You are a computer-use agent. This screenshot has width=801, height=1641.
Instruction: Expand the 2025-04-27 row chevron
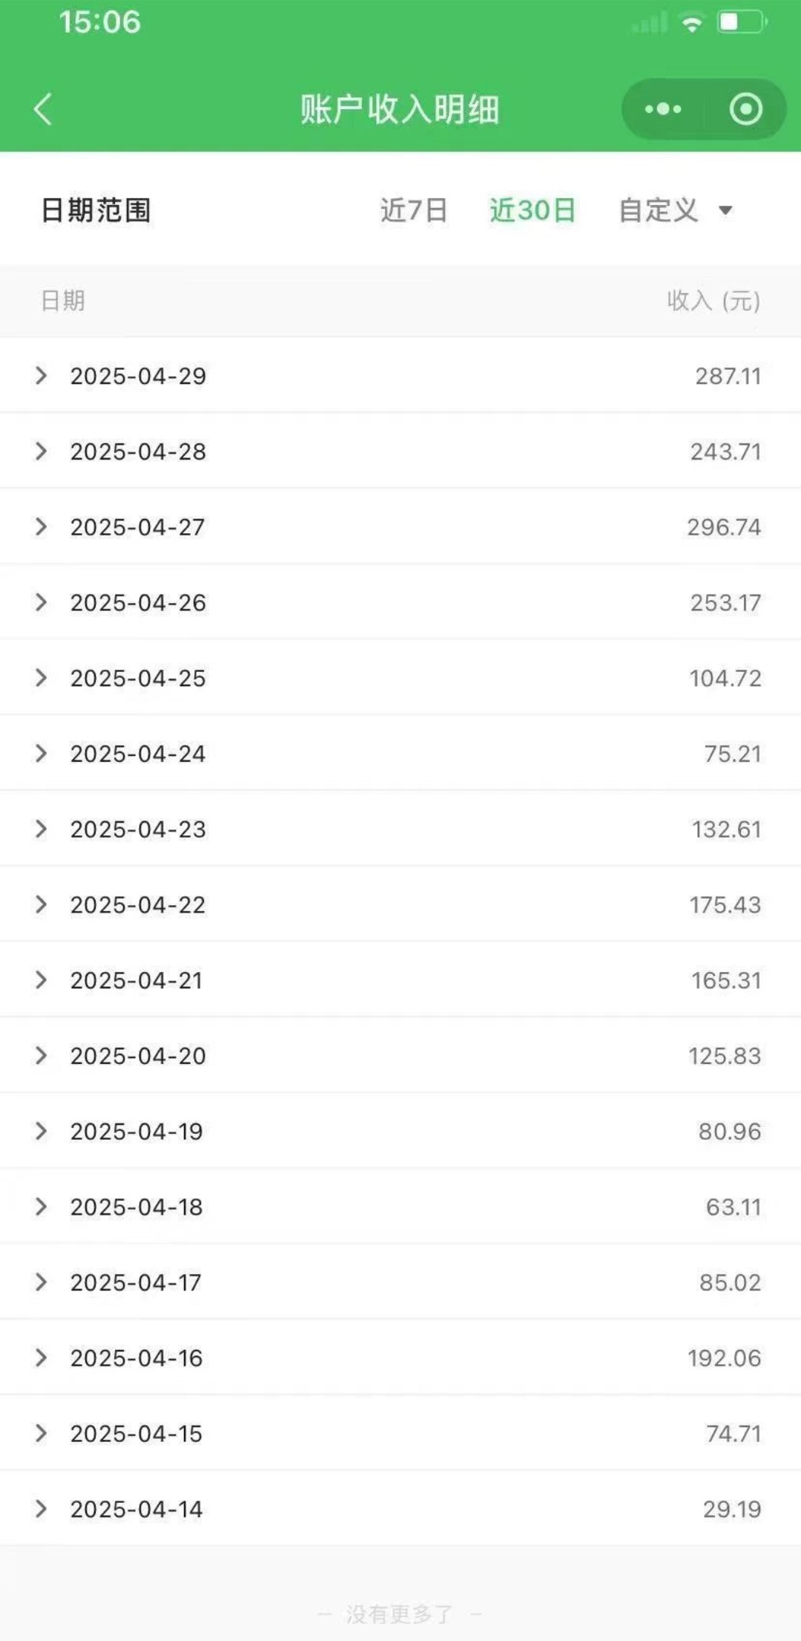(42, 527)
